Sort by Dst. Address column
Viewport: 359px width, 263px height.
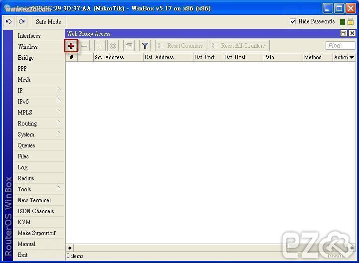tap(168, 57)
